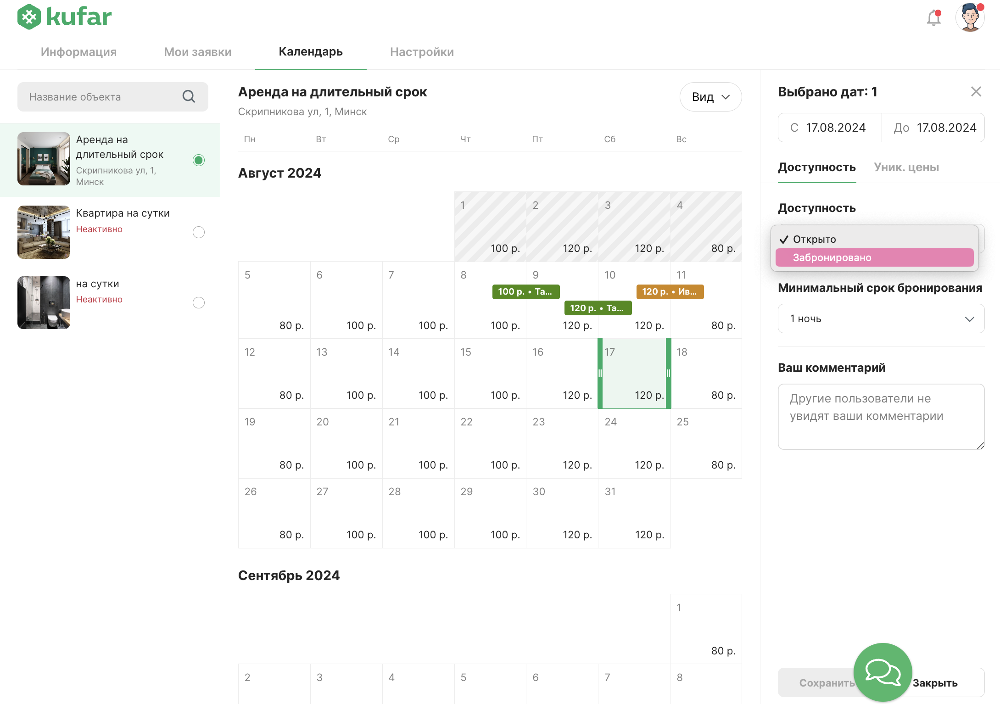Select August 13 in the calendar
The image size is (1000, 704).
346,374
